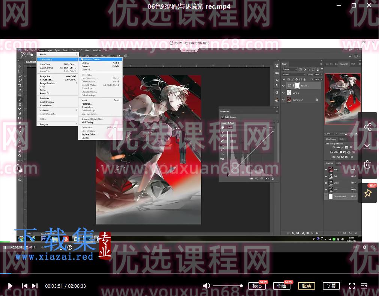Select the Gradient tool
The image size is (379, 296).
click(20, 118)
